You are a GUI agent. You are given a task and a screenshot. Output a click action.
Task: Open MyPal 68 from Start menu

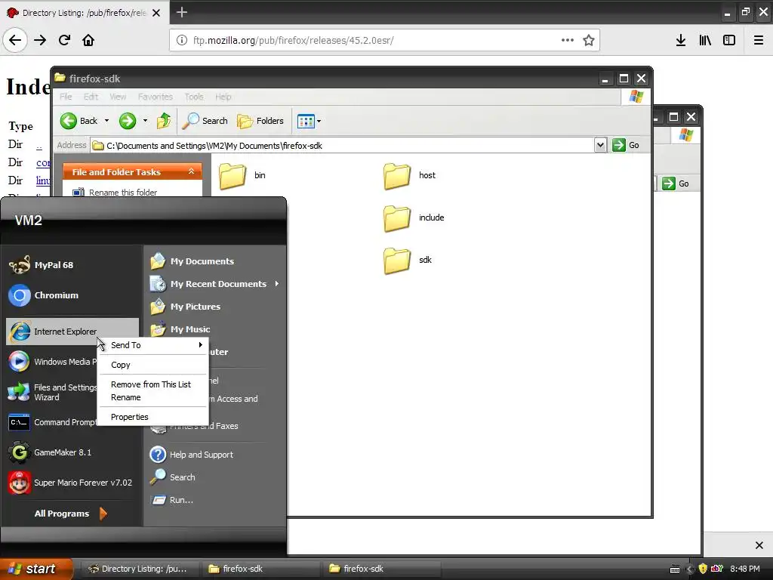[x=72, y=265]
